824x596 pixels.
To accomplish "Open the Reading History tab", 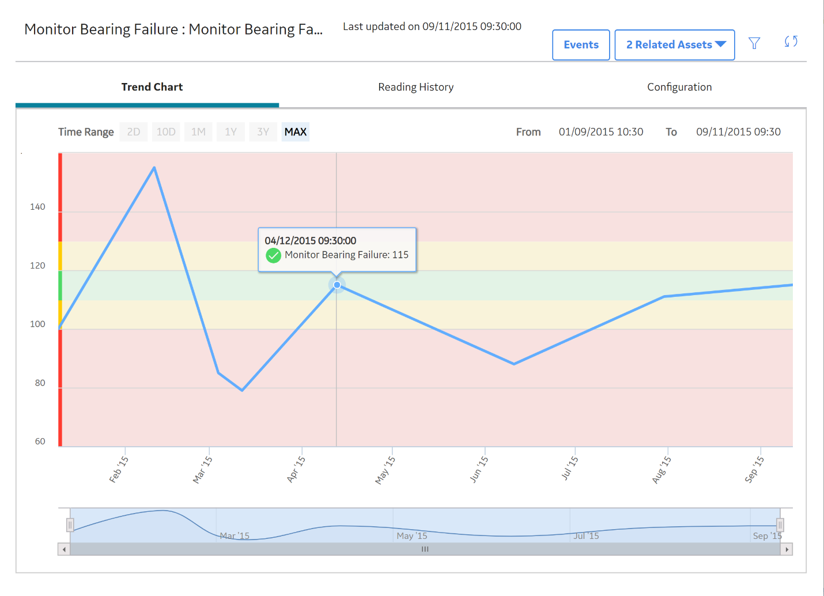I will (416, 87).
